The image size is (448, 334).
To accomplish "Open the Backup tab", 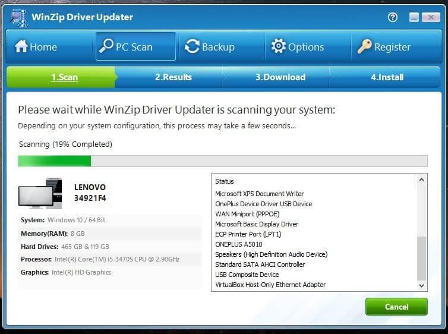I will pos(222,46).
